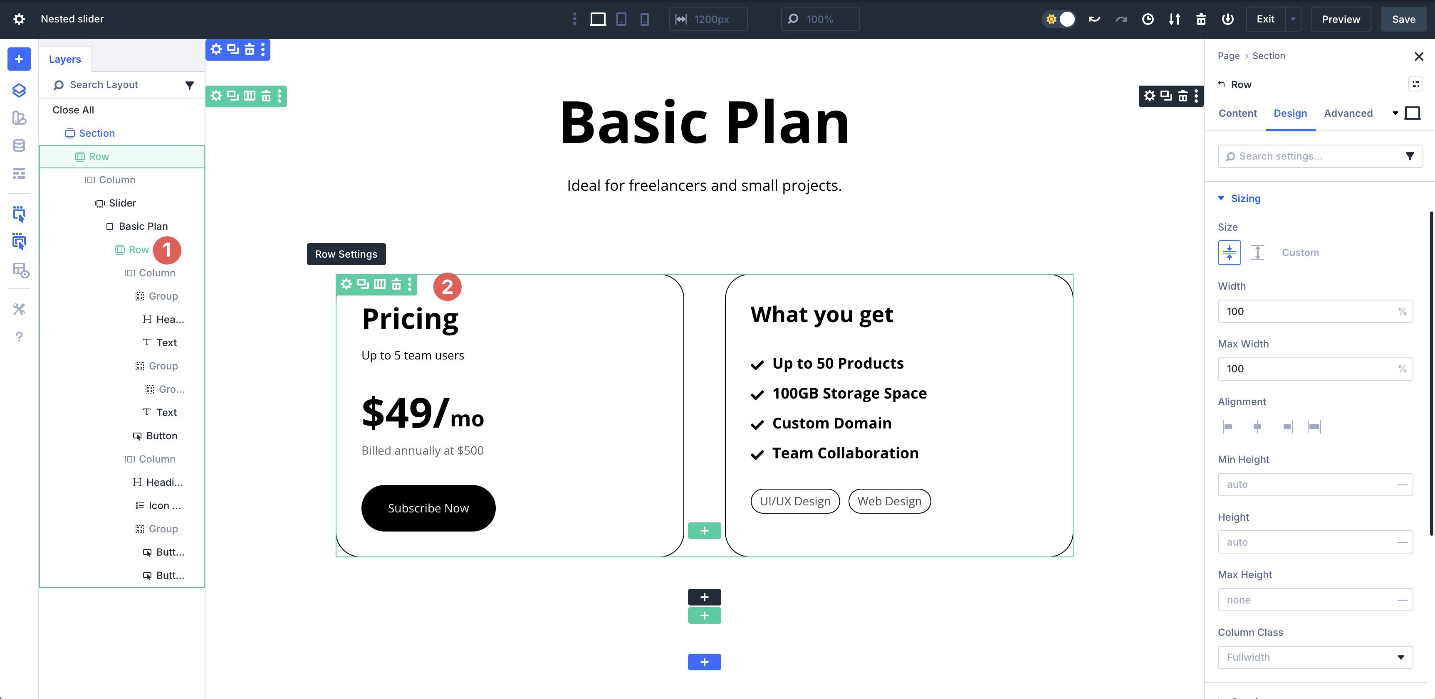
Task: Switch to the Advanced tab
Action: [1348, 113]
